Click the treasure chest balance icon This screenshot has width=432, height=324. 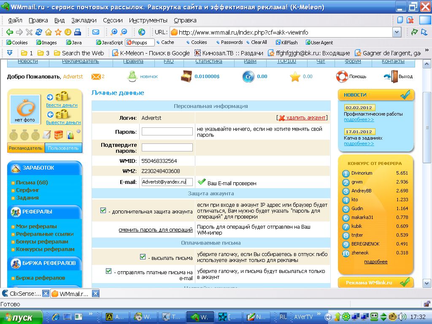point(186,76)
